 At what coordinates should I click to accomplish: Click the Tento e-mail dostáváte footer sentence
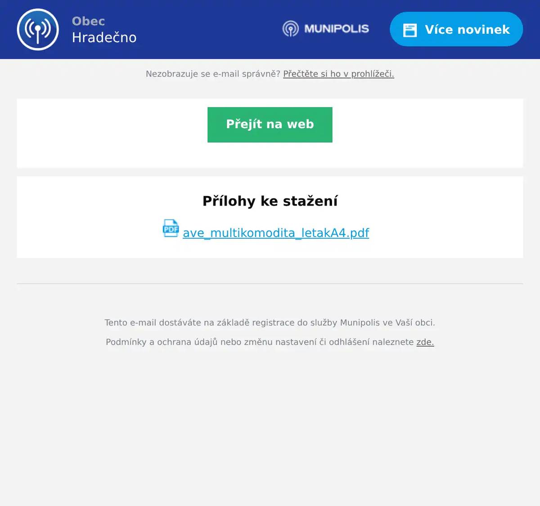[x=270, y=322]
